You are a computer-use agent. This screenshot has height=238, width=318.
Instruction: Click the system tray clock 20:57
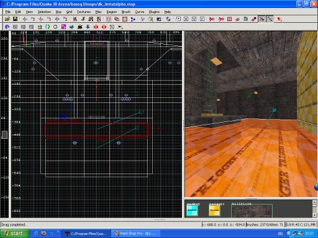coord(309,234)
